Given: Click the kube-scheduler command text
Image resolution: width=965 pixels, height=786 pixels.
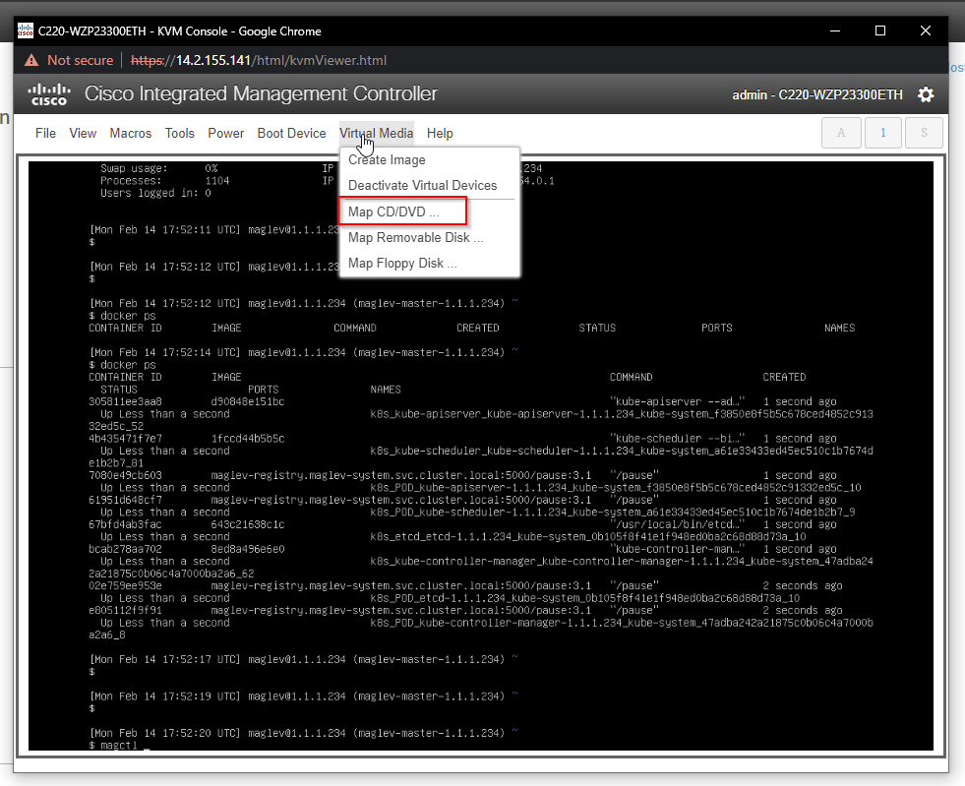Looking at the screenshot, I should pyautogui.click(x=677, y=438).
